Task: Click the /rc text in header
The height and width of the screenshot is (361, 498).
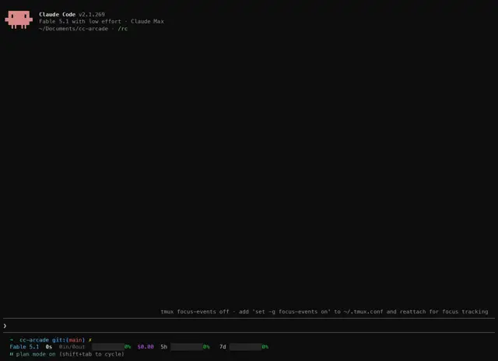Action: (123, 29)
